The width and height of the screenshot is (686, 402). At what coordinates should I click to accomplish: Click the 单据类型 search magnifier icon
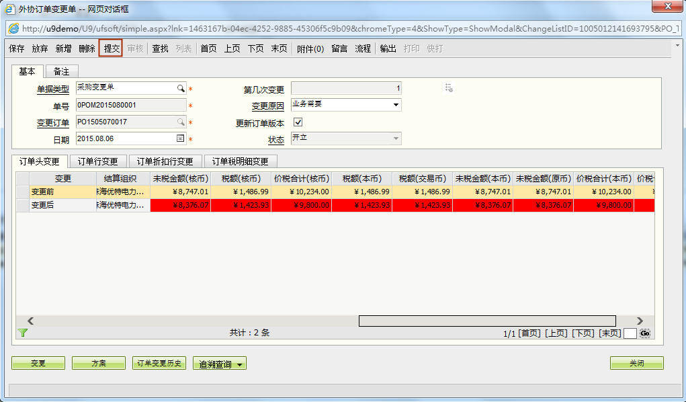click(x=180, y=88)
